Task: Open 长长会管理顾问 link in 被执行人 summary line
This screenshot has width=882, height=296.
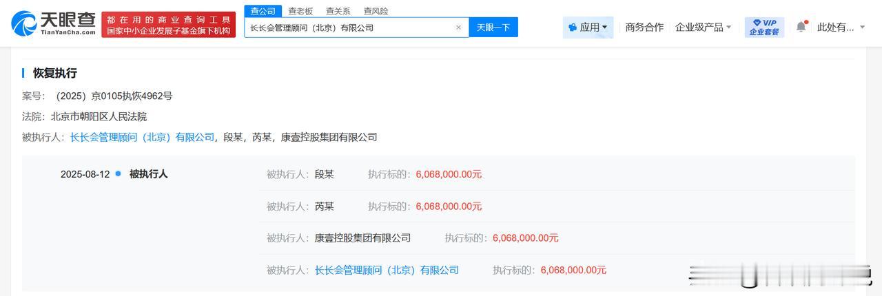Action: click(143, 137)
